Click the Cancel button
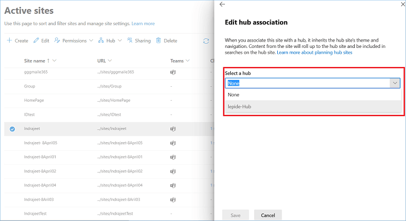406x221 pixels. pos(268,215)
